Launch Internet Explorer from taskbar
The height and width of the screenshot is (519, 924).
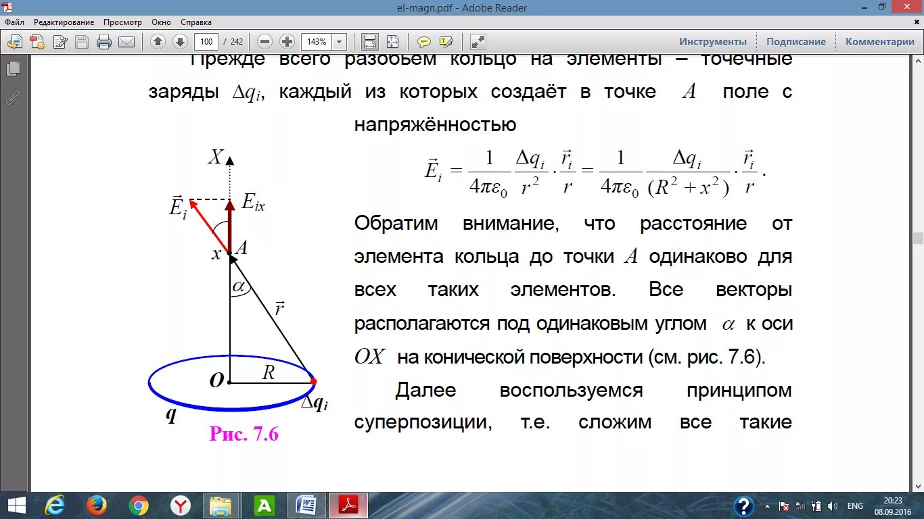pyautogui.click(x=55, y=505)
